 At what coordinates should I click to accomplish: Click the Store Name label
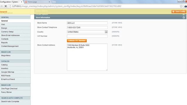tap(42, 23)
